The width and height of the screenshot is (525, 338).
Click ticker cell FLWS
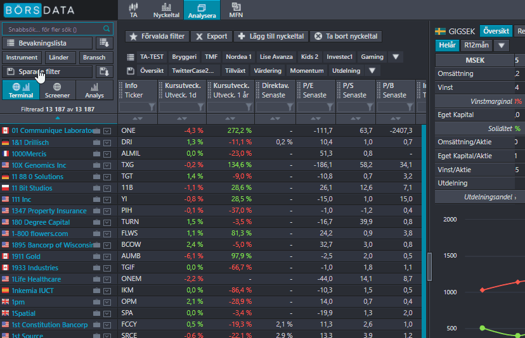pyautogui.click(x=129, y=233)
